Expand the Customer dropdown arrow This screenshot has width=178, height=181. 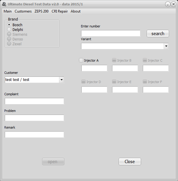(x=61, y=80)
